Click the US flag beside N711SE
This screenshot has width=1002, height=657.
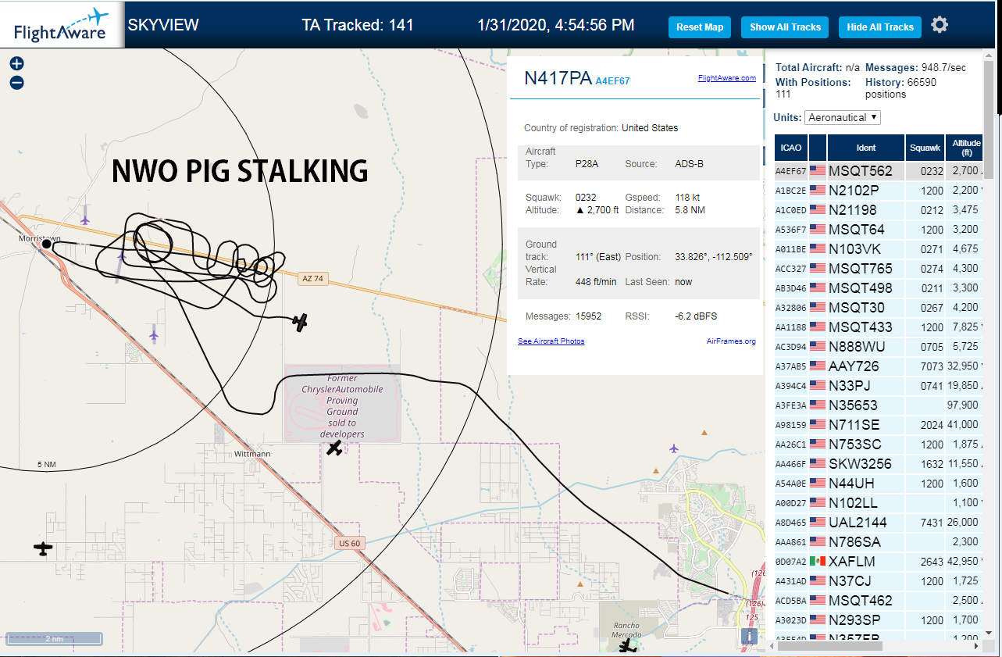818,424
